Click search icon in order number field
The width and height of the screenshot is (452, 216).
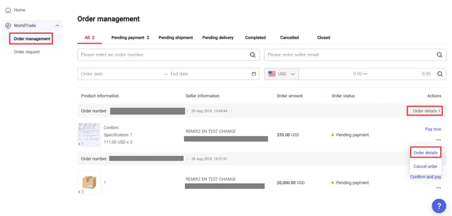point(252,55)
